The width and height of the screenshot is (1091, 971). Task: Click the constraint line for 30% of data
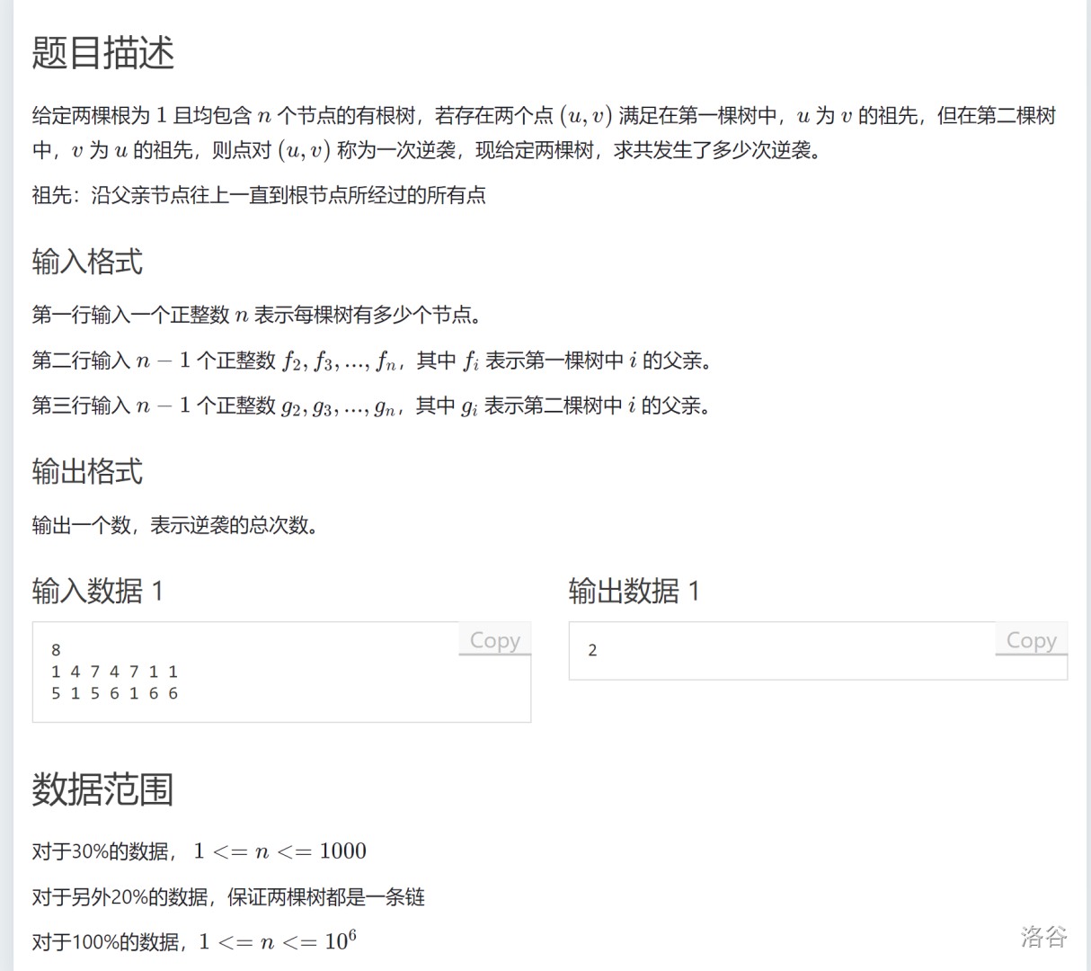[199, 851]
